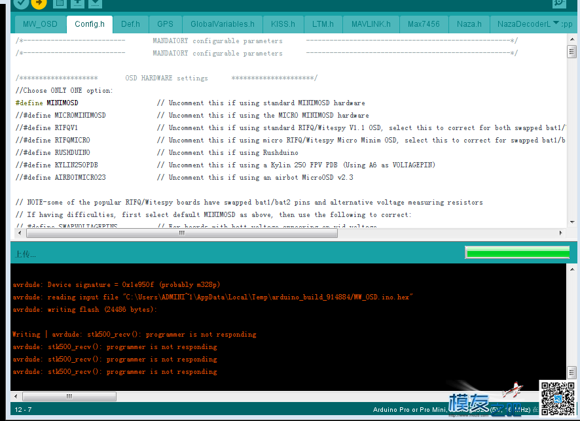The height and width of the screenshot is (421, 580).
Task: Click the '#define MINIMOSD' code line
Action: 190,103
